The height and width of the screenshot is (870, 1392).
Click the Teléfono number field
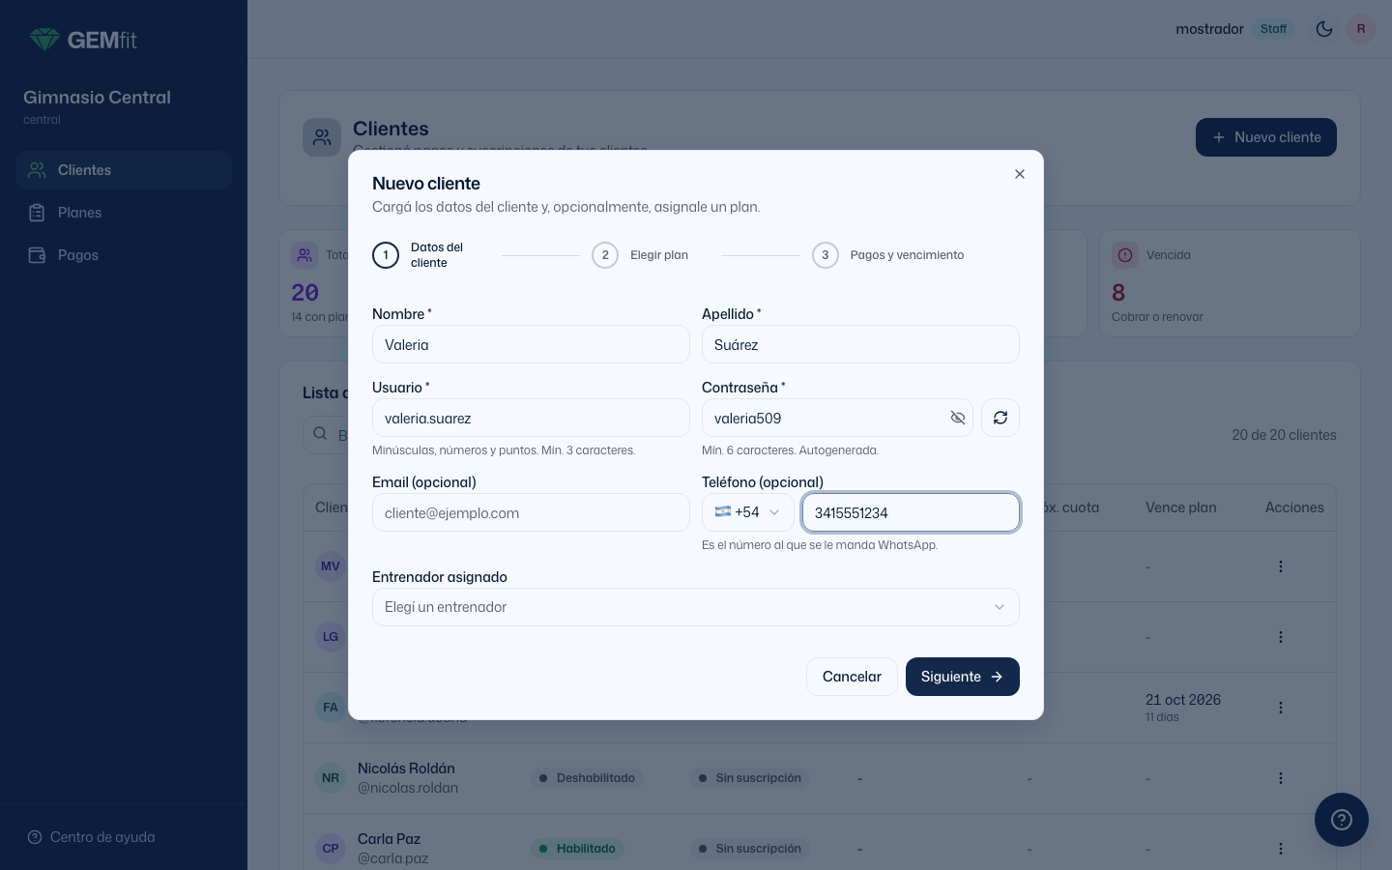pyautogui.click(x=911, y=512)
